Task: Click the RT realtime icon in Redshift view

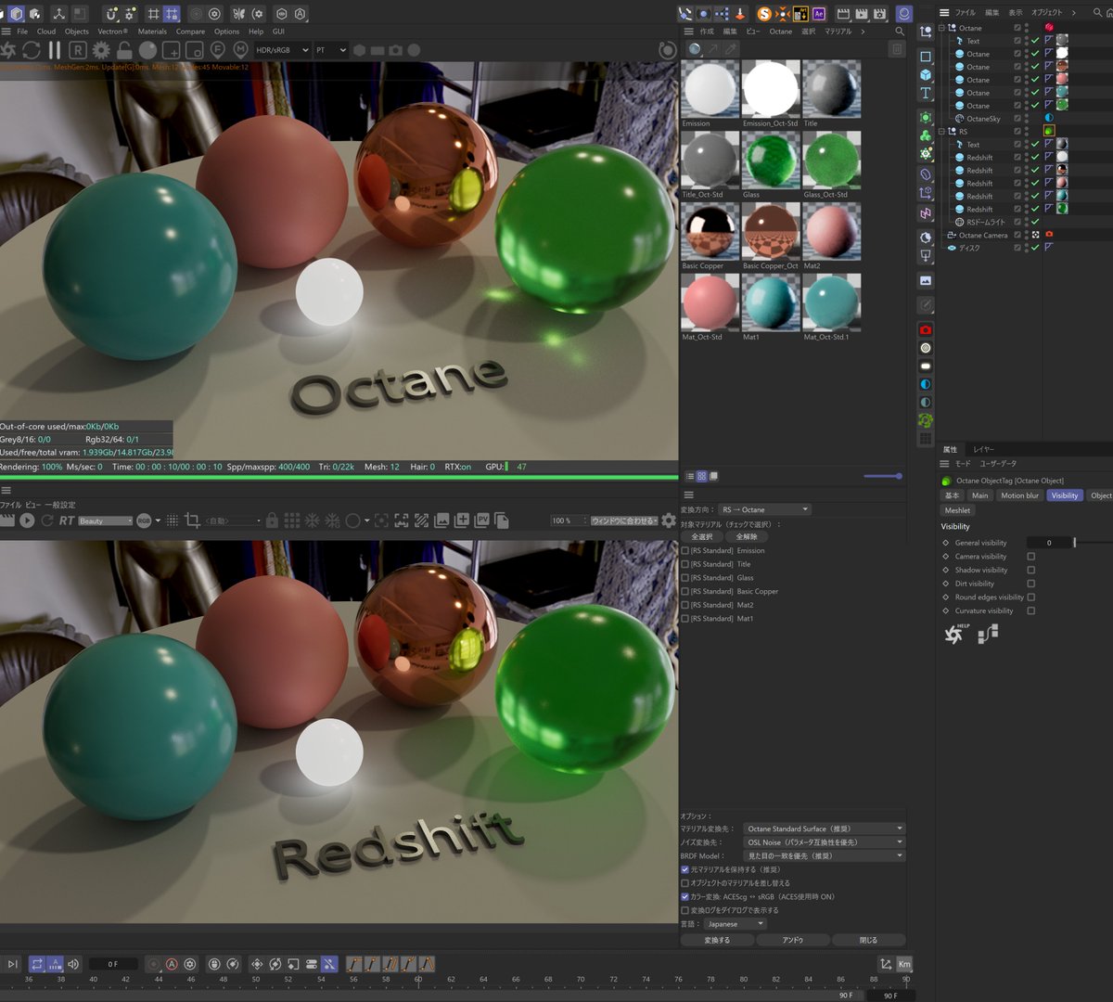Action: (x=66, y=520)
